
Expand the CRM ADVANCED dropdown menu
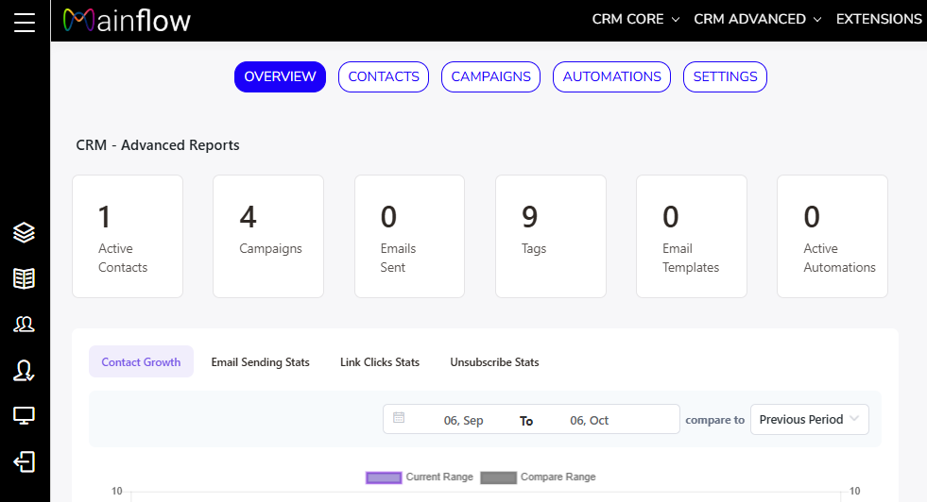(x=757, y=19)
